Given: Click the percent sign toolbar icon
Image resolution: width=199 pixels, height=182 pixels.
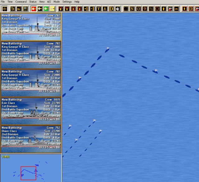Looking at the screenshot, I should (151, 9).
